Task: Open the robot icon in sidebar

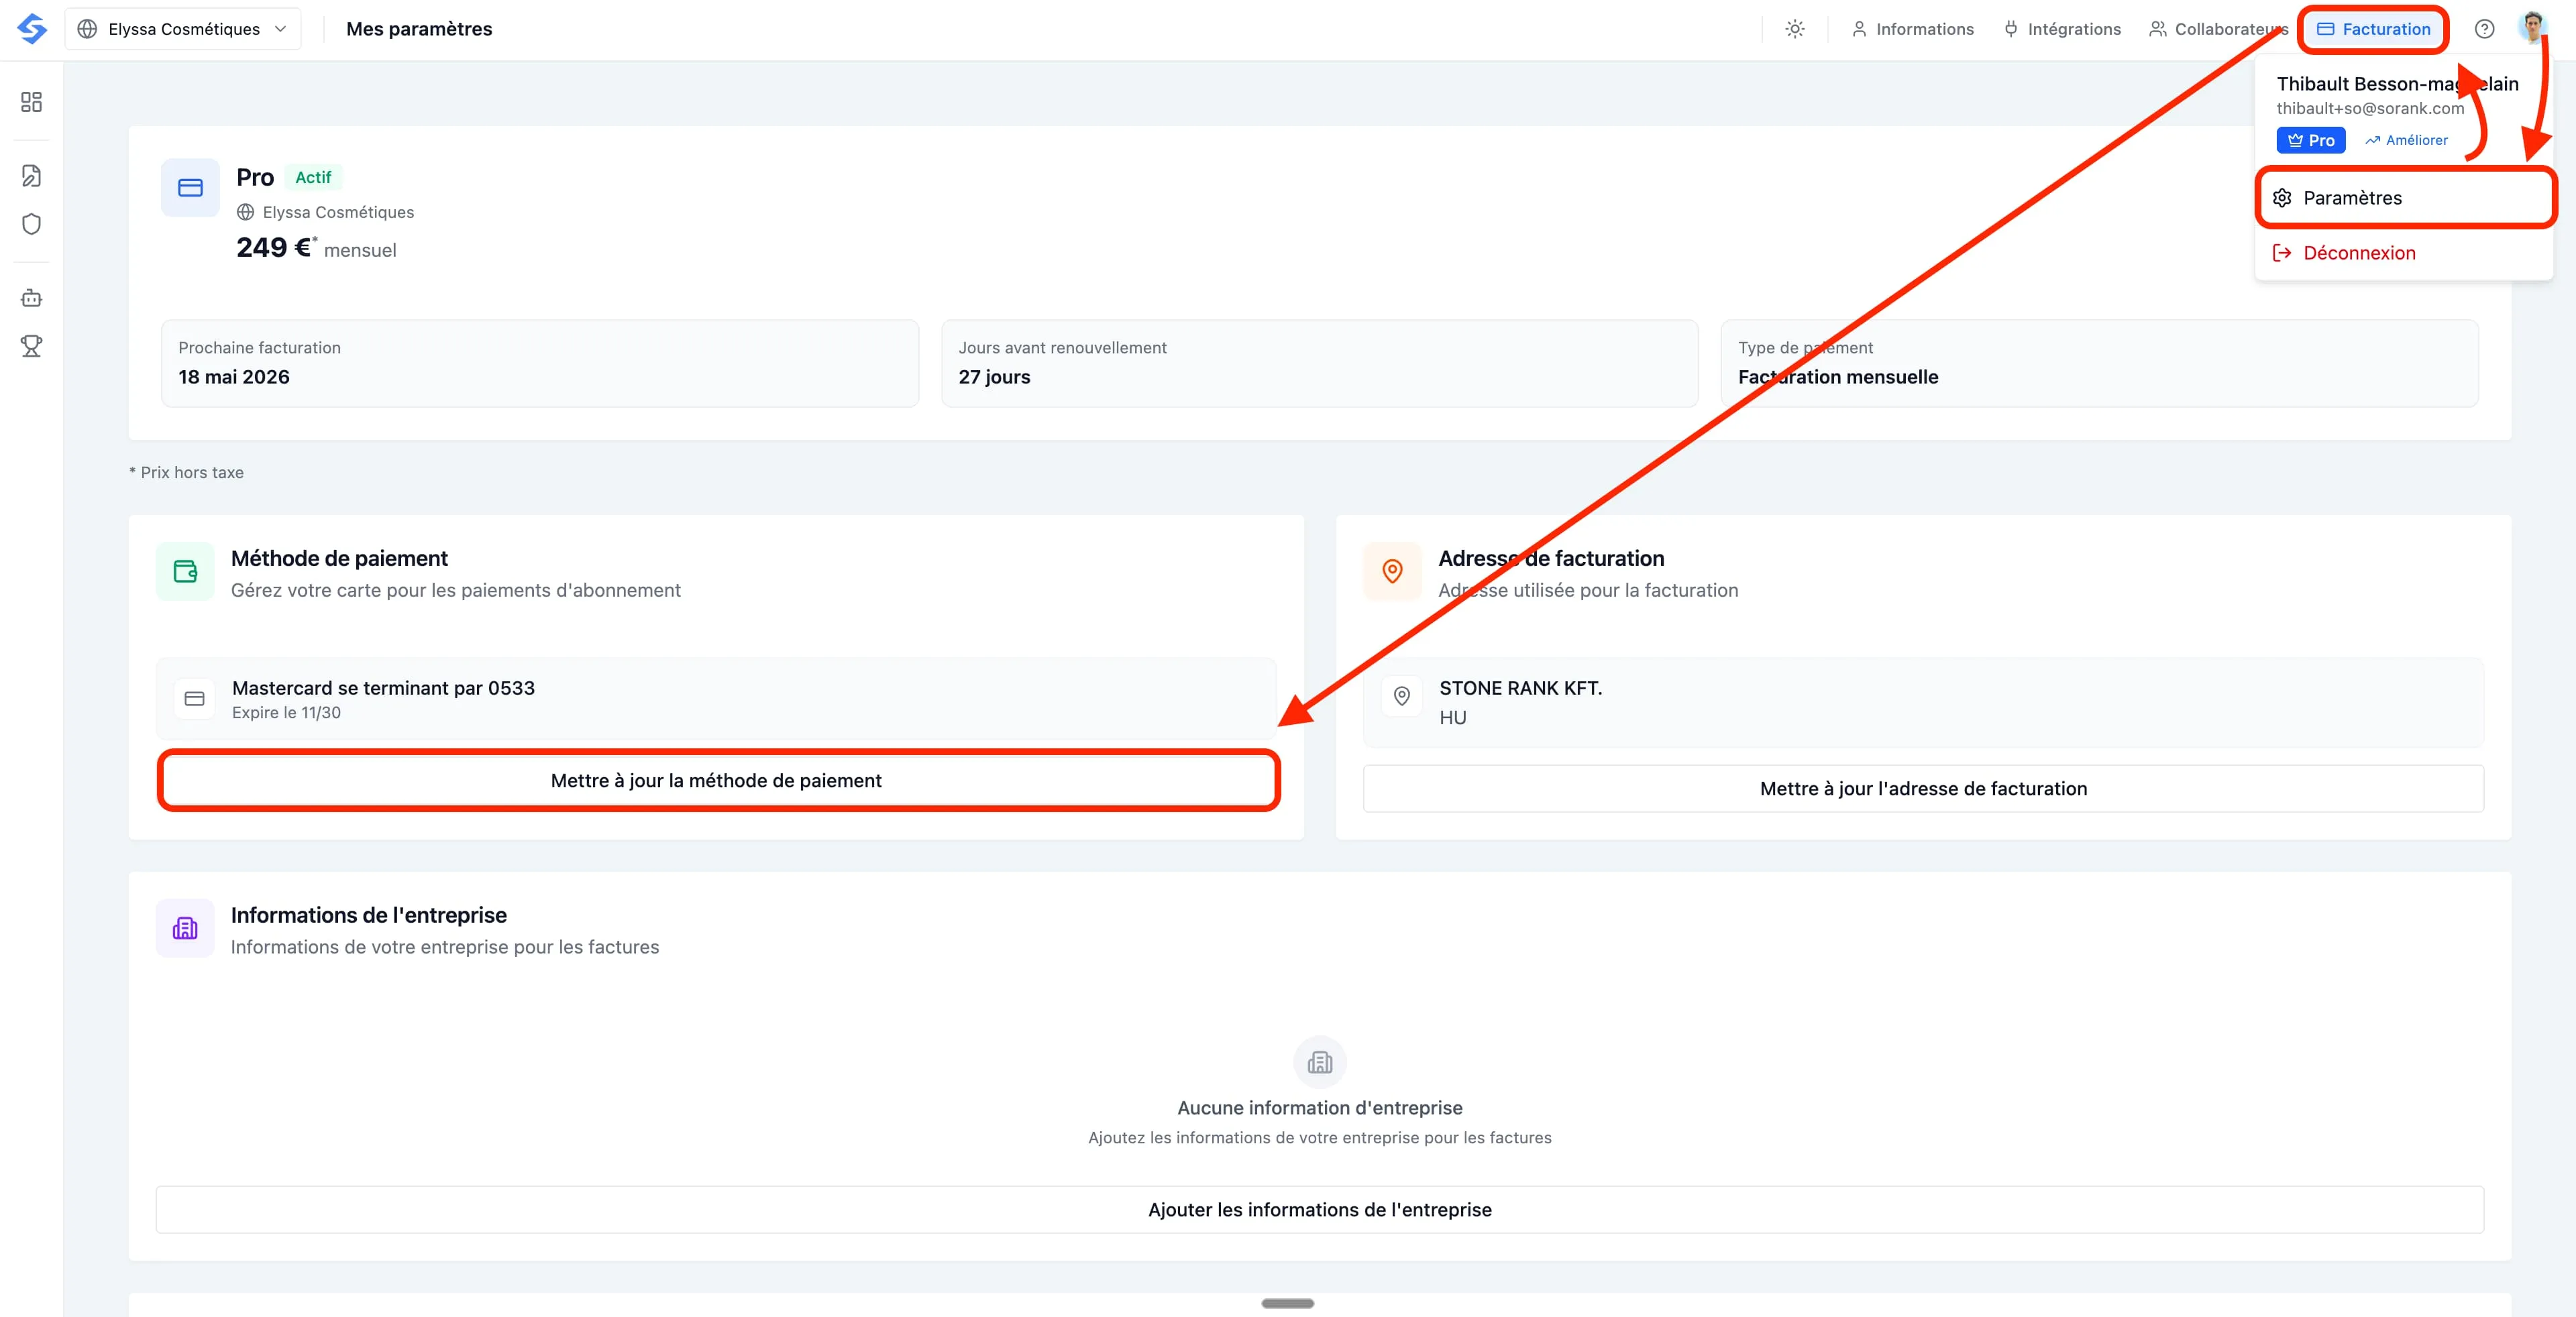Action: (31, 298)
